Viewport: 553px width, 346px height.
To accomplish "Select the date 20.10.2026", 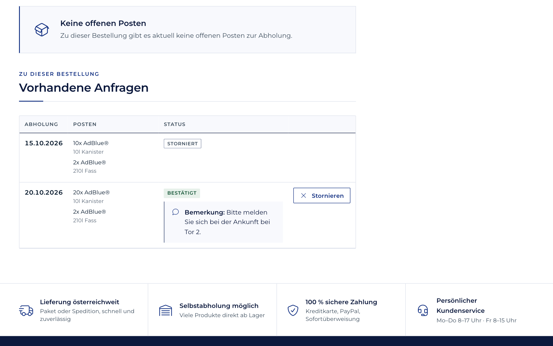I will click(44, 193).
